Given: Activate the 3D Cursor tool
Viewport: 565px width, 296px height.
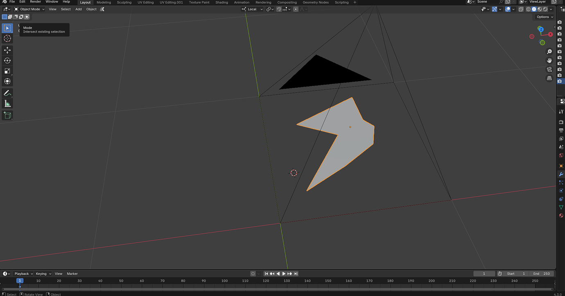Looking at the screenshot, I should [x=7, y=39].
